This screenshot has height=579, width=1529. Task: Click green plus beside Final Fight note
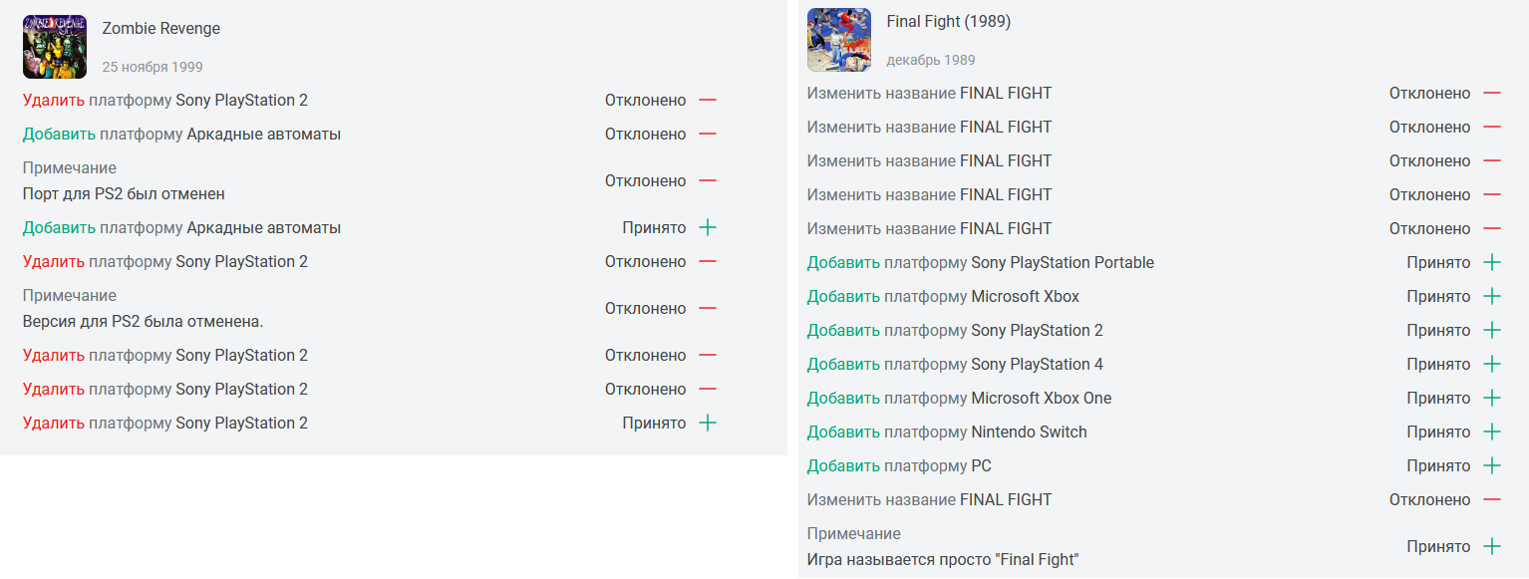click(1492, 546)
